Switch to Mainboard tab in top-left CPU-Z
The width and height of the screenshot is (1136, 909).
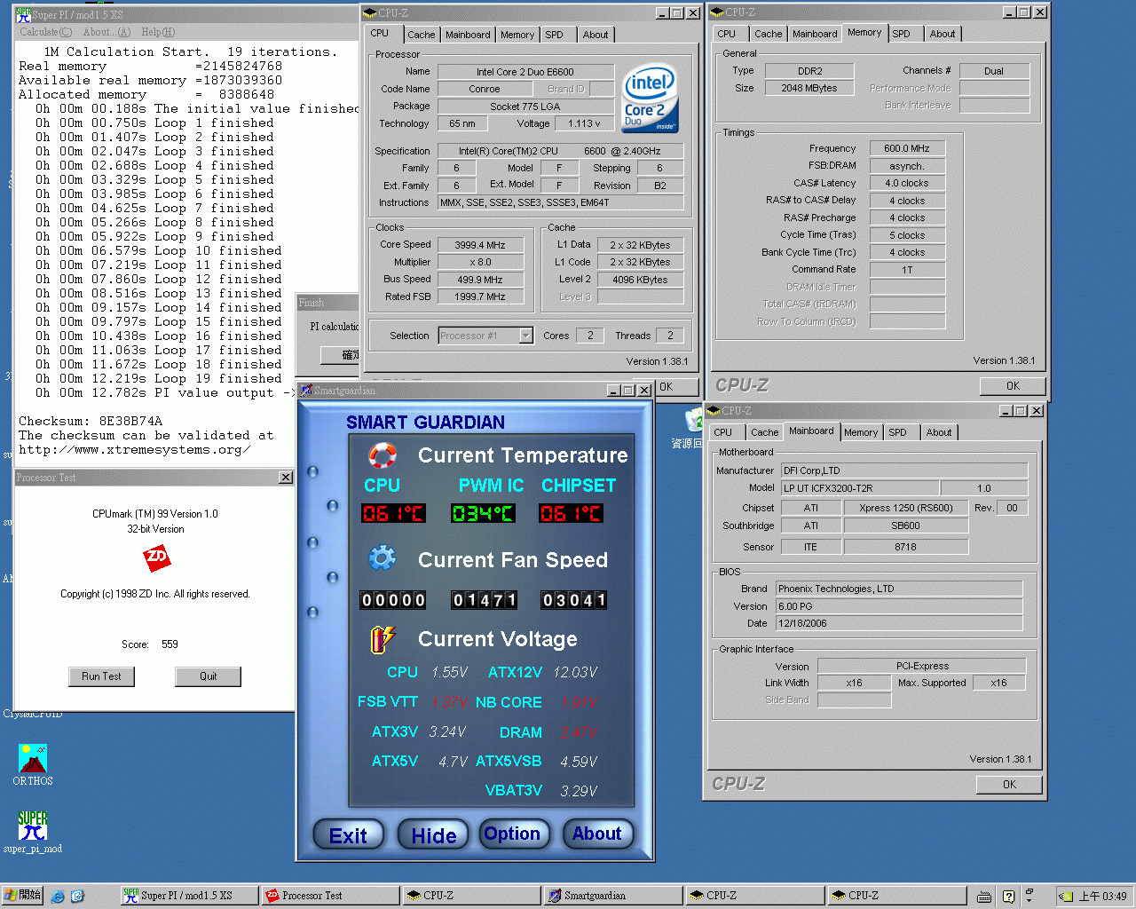point(468,35)
